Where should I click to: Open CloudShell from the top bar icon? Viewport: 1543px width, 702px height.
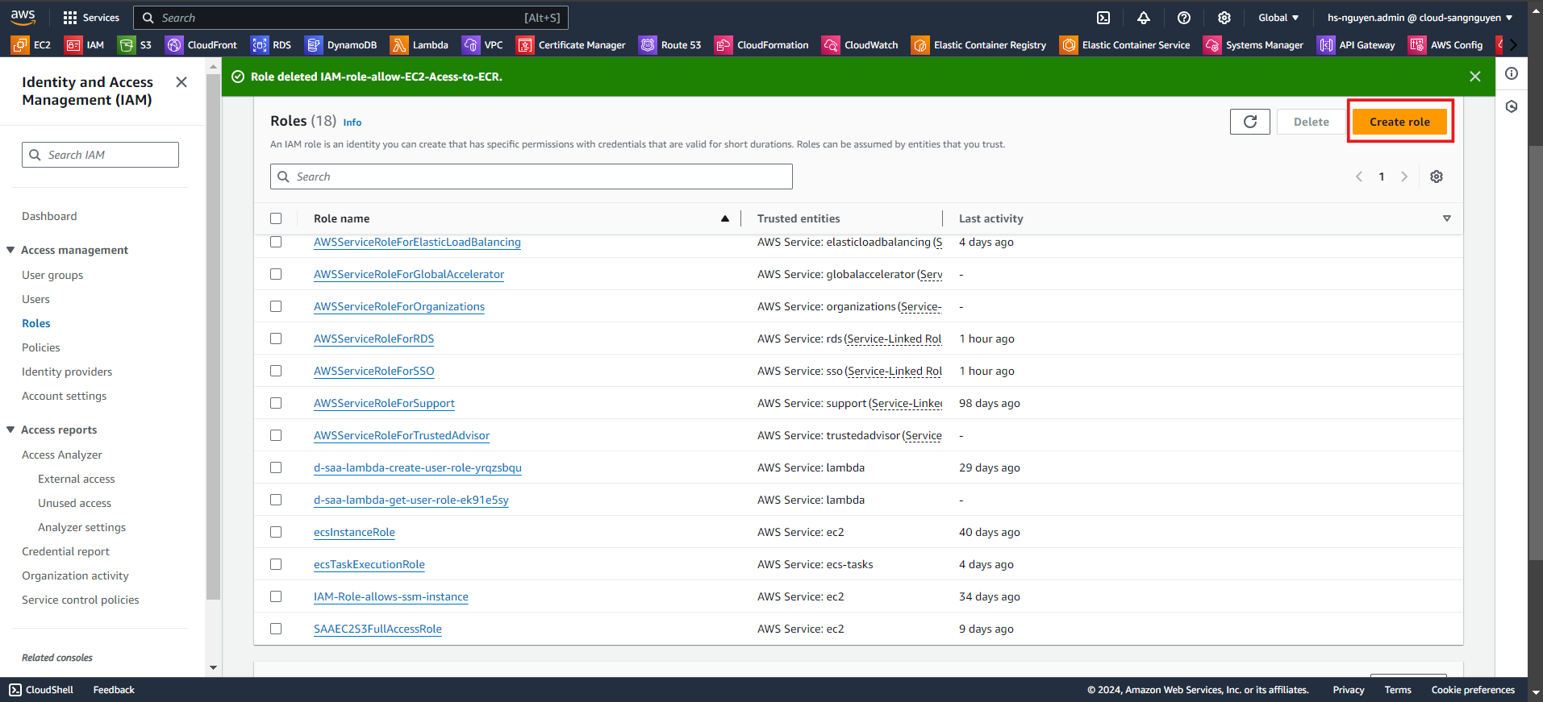pyautogui.click(x=1103, y=18)
